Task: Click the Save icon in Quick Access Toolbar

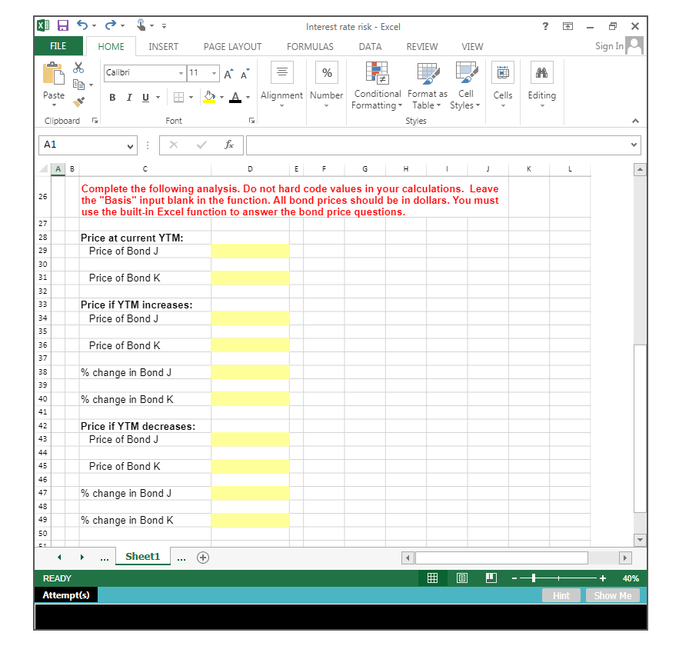Action: 62,25
